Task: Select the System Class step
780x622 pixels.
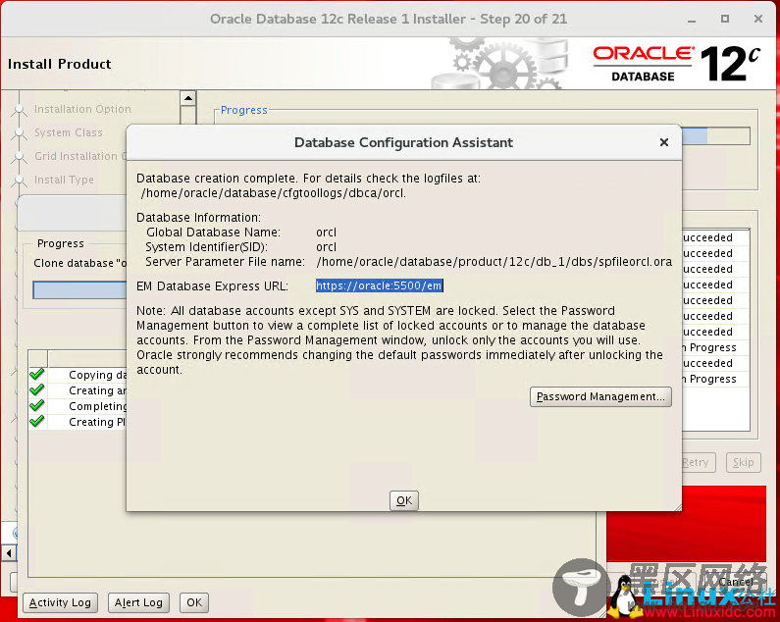Action: click(x=68, y=132)
